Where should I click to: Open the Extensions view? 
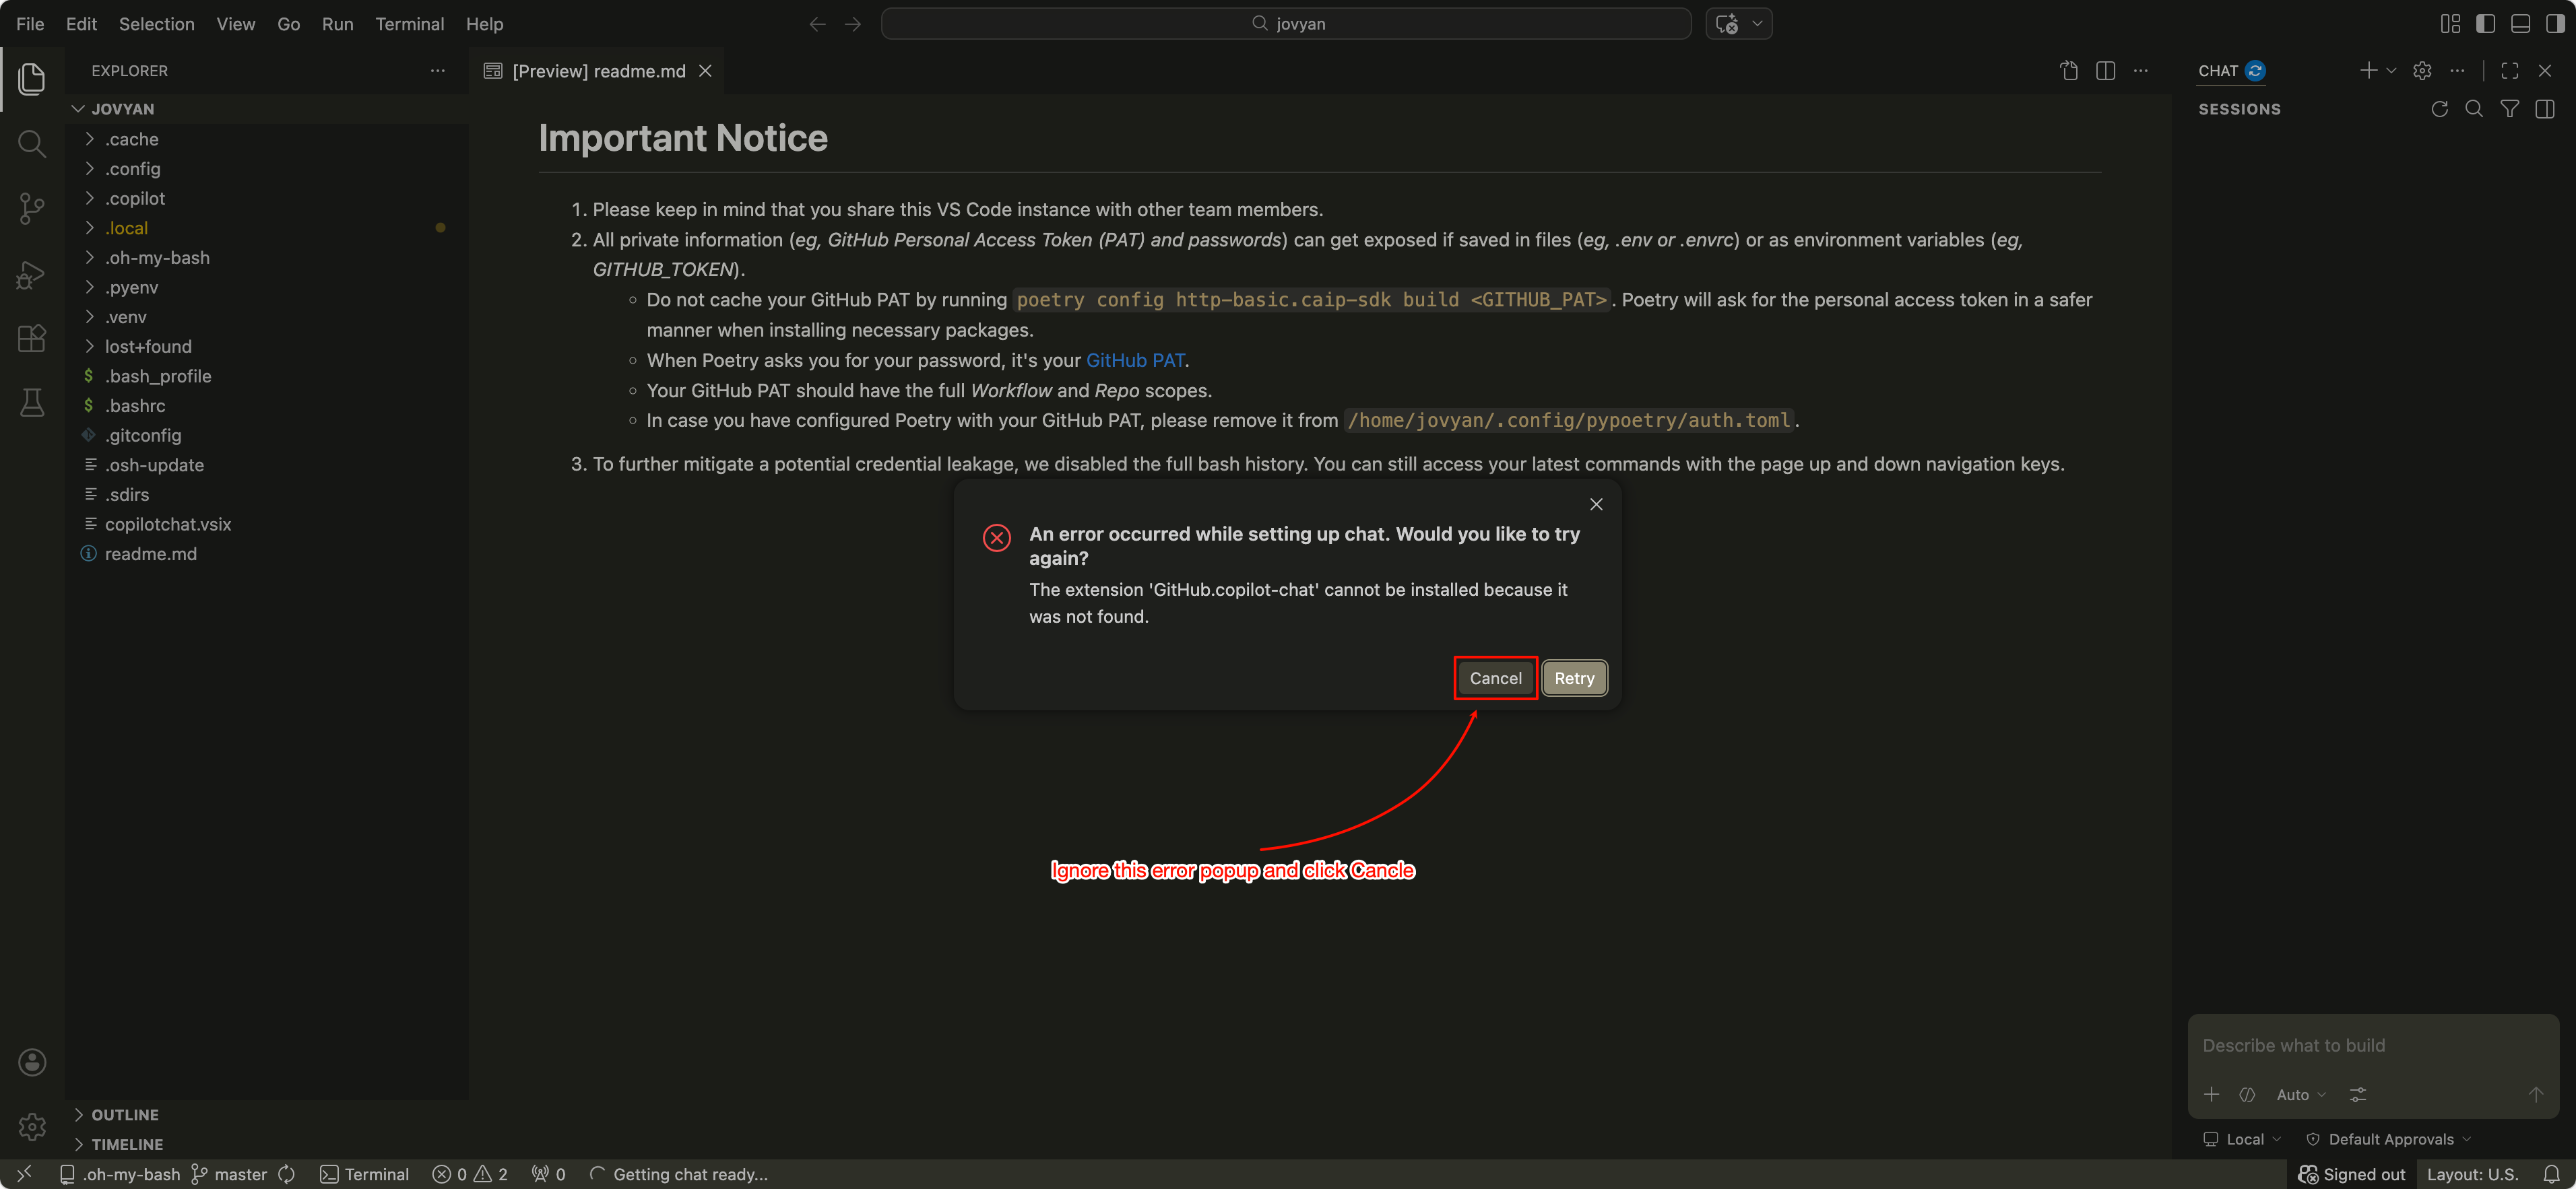pyautogui.click(x=32, y=338)
